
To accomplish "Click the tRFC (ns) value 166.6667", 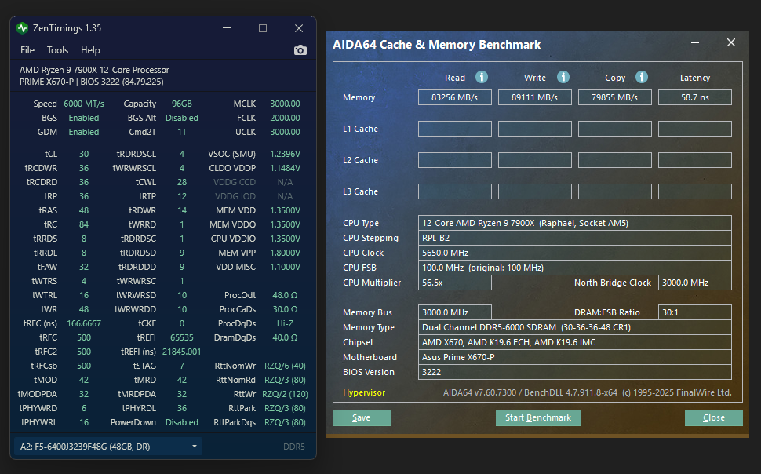I will (x=84, y=323).
